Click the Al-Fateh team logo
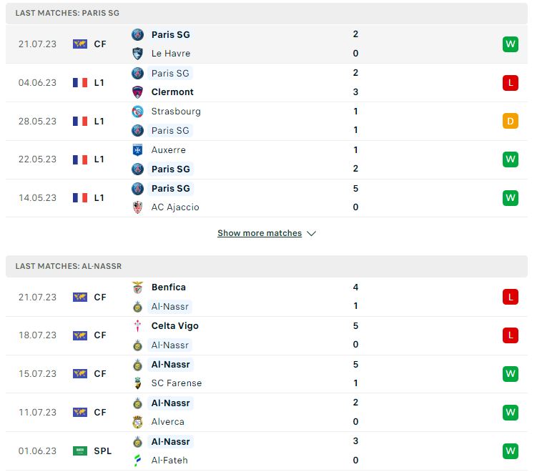Image resolution: width=537 pixels, height=472 pixels. coord(137,461)
